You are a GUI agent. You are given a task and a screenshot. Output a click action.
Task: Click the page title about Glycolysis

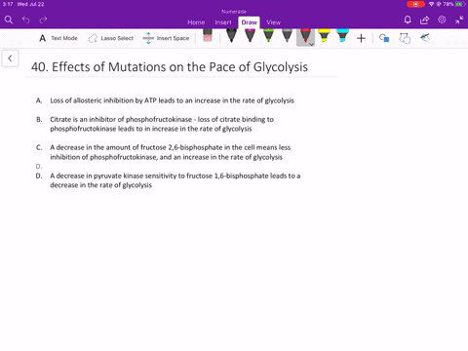(170, 67)
